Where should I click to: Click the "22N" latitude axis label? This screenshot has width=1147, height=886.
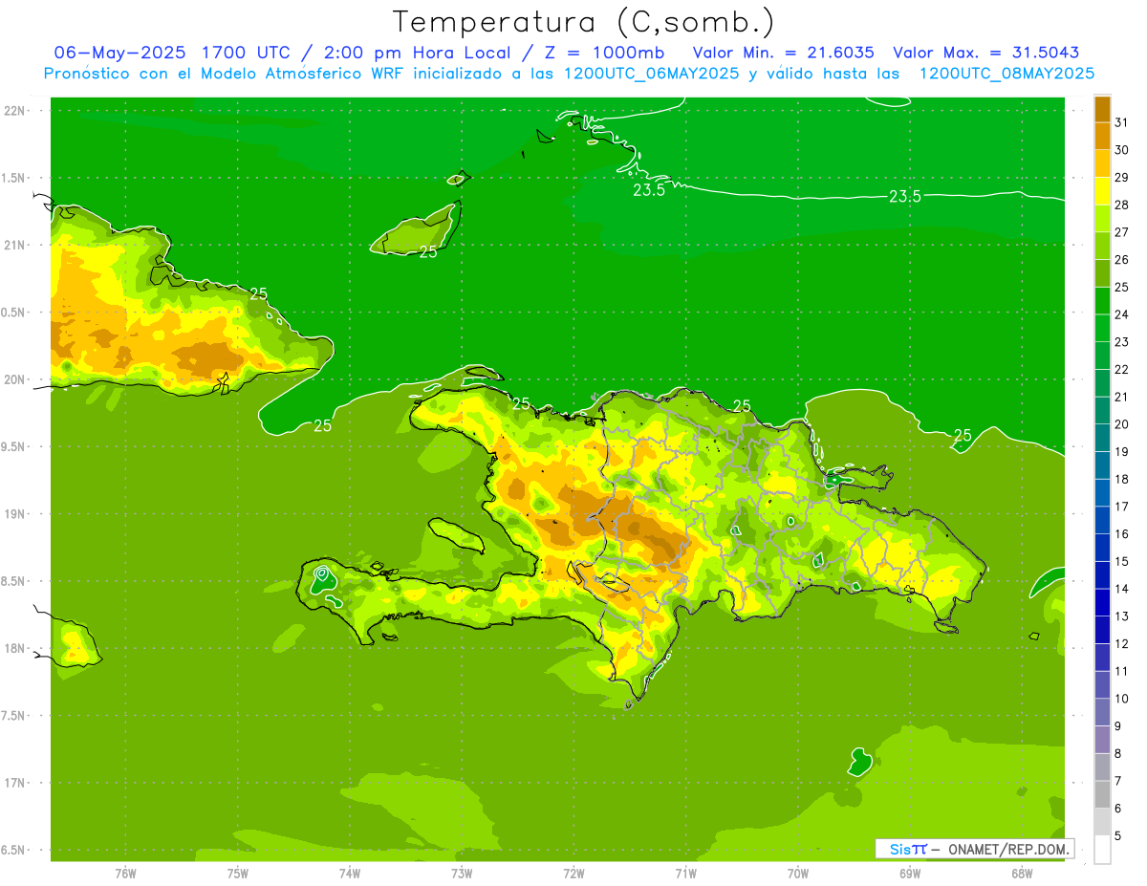click(14, 111)
